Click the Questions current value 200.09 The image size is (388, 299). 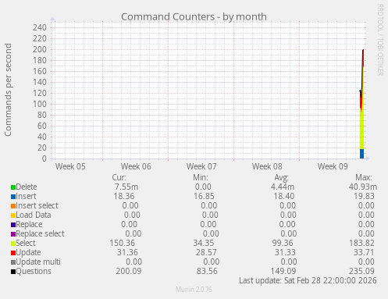tap(129, 271)
